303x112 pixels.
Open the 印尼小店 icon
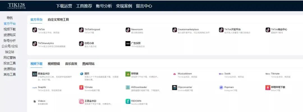(81, 44)
